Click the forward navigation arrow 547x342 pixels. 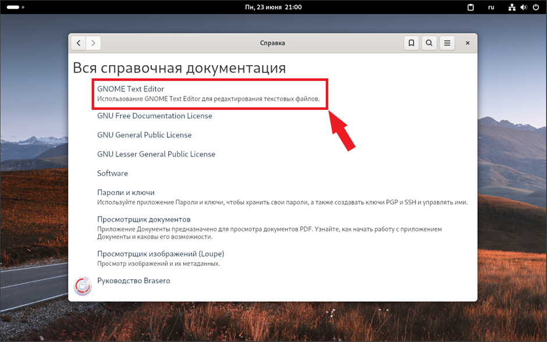(x=93, y=43)
